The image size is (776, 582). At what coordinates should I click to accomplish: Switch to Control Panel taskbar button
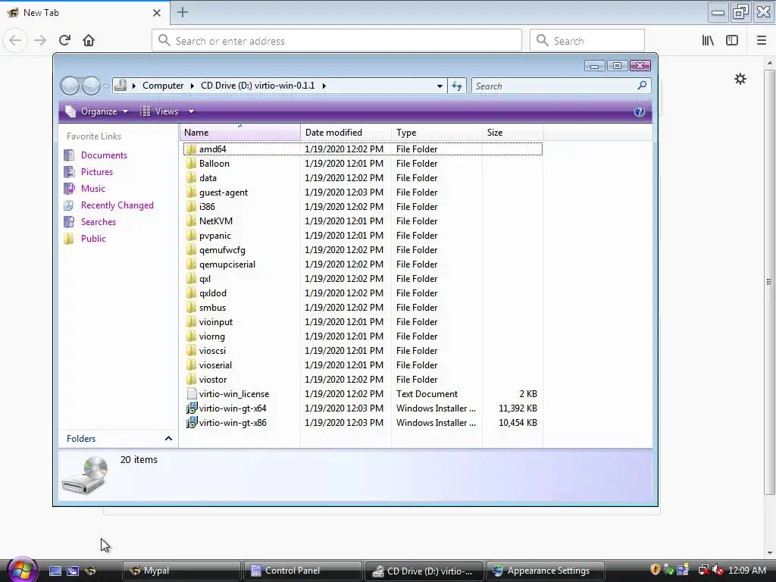tap(302, 571)
